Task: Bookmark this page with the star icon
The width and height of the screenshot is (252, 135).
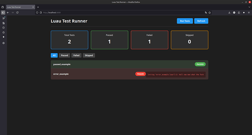Action: (x=210, y=12)
